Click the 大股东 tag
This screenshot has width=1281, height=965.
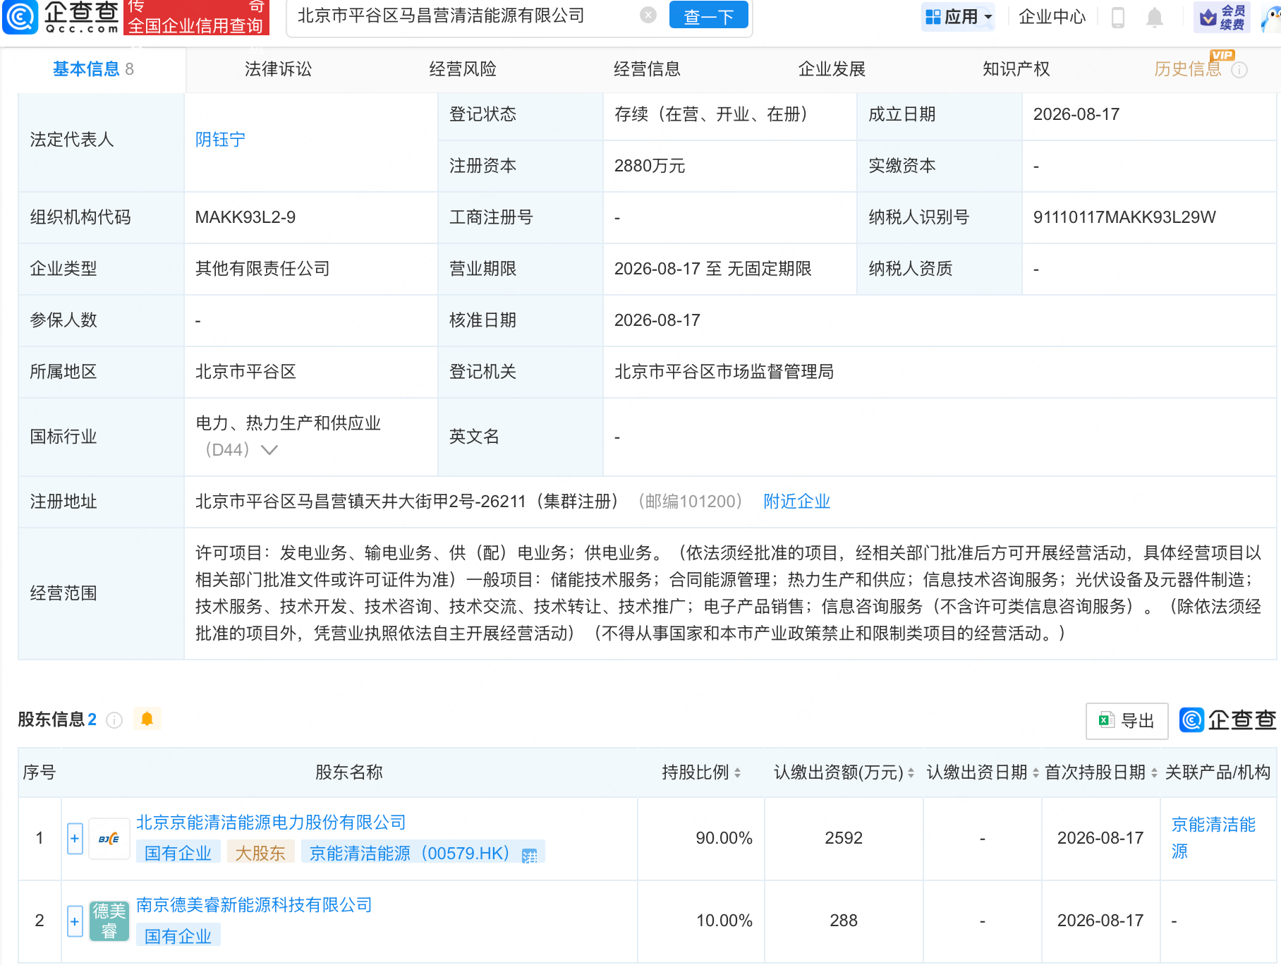pos(260,853)
